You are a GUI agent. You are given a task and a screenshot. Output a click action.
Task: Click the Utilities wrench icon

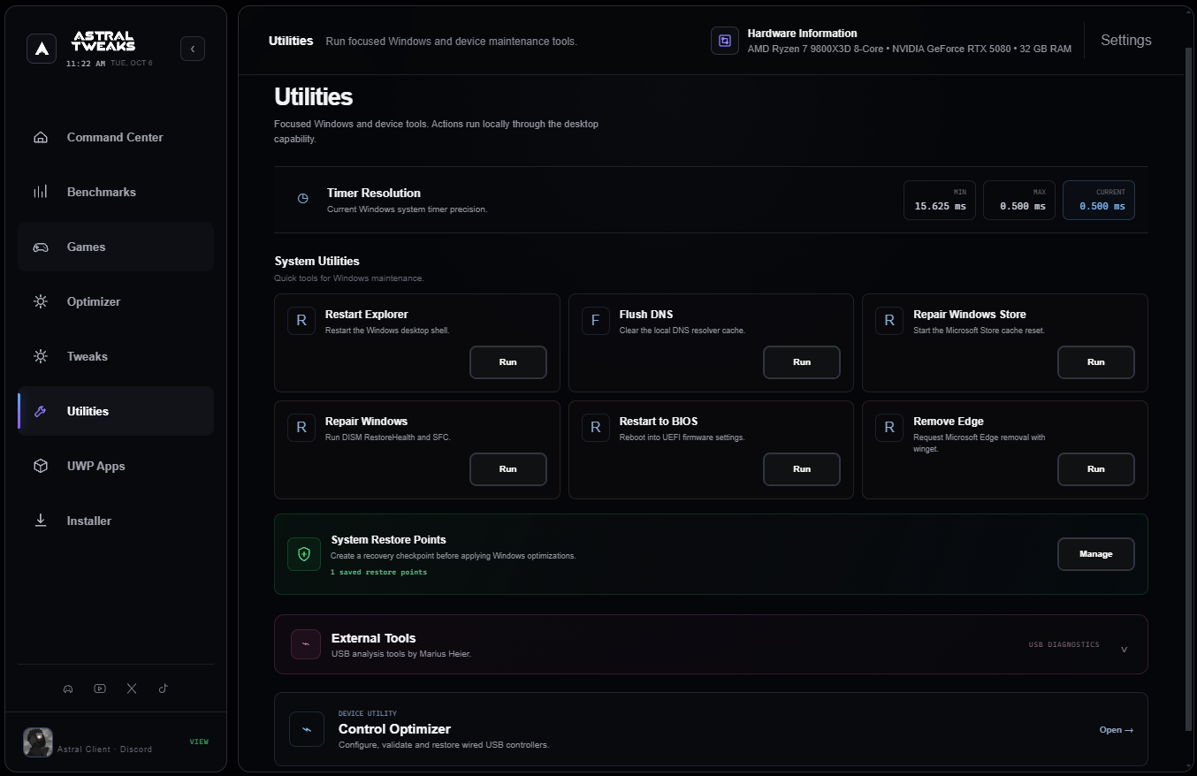click(41, 411)
